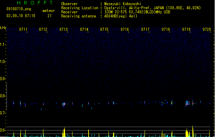Click the 1.1 frequency axis label
Image resolution: width=215 pixels, height=137 pixels.
[x=3, y=45]
